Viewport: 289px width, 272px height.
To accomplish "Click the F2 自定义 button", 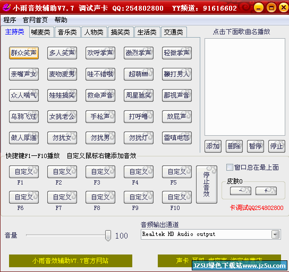I will pos(62,172).
